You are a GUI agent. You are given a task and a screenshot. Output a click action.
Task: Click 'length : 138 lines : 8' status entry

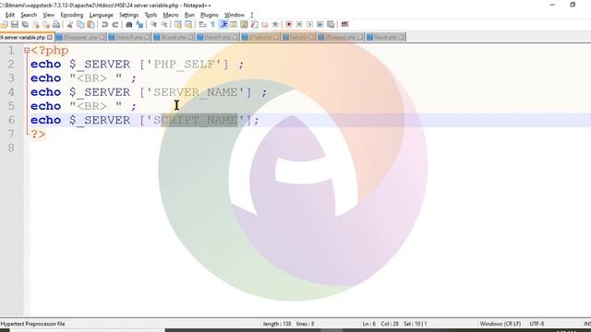pos(288,324)
